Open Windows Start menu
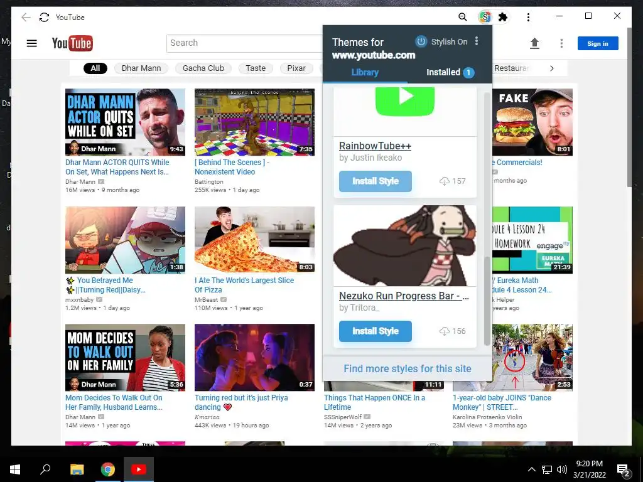Screen dimensions: 643x482 [x=15, y=469]
